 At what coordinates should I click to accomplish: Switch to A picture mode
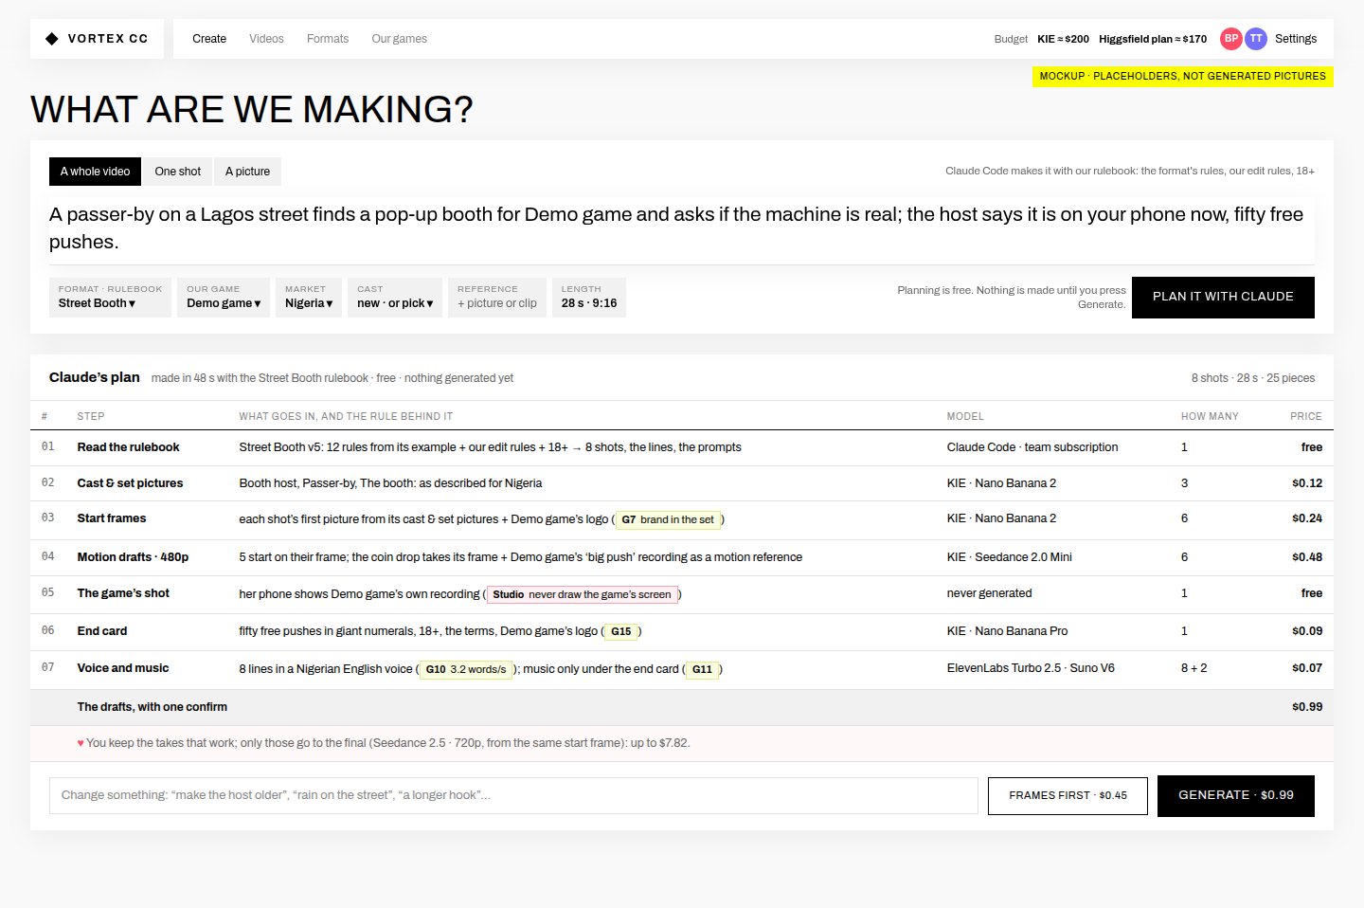tap(247, 172)
